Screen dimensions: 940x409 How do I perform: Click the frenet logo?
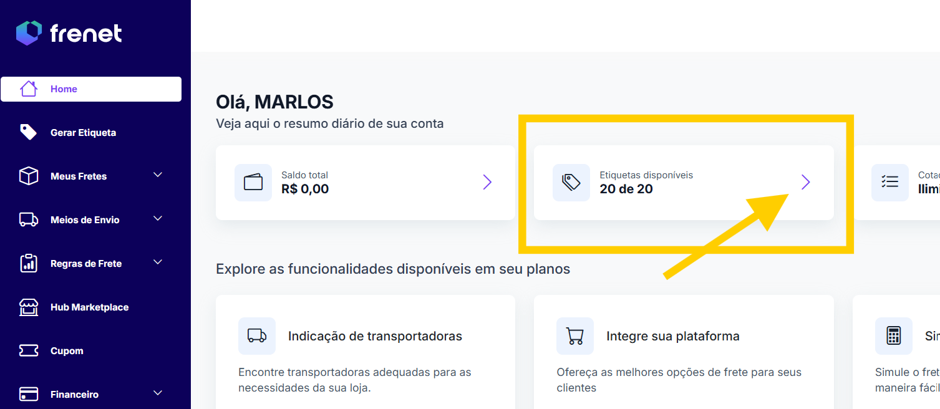pyautogui.click(x=69, y=33)
